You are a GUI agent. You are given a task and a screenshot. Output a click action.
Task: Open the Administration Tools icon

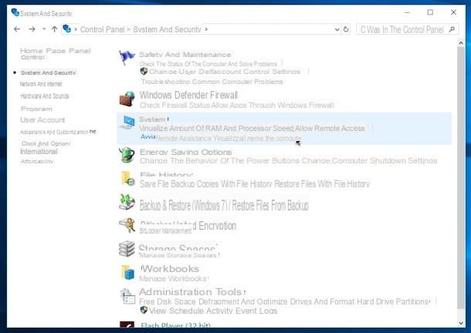pyautogui.click(x=127, y=297)
